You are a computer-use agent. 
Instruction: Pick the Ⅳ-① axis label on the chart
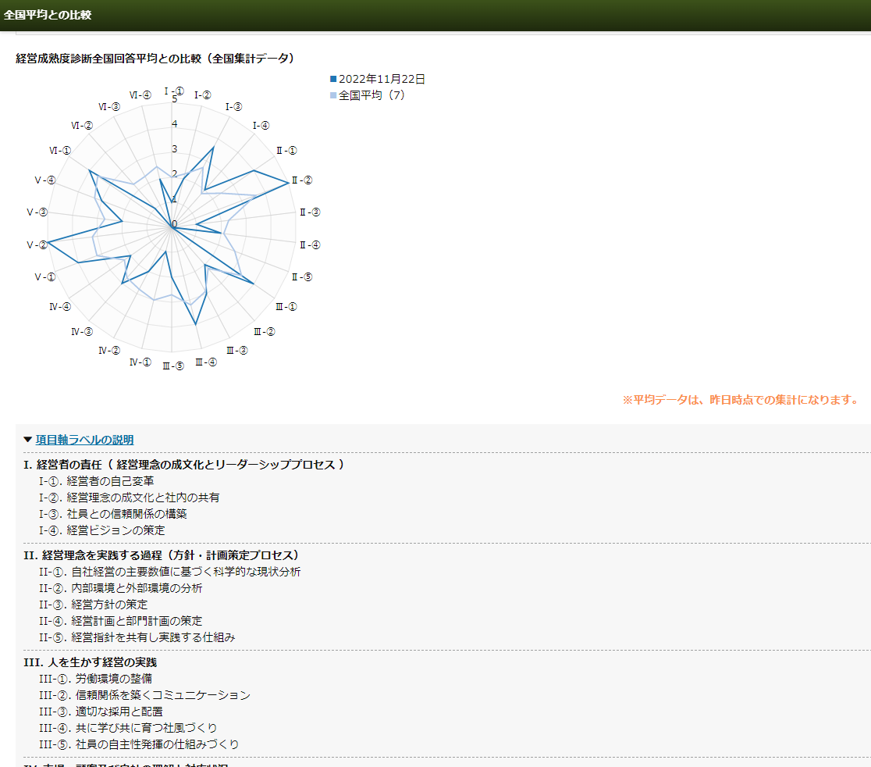point(140,362)
